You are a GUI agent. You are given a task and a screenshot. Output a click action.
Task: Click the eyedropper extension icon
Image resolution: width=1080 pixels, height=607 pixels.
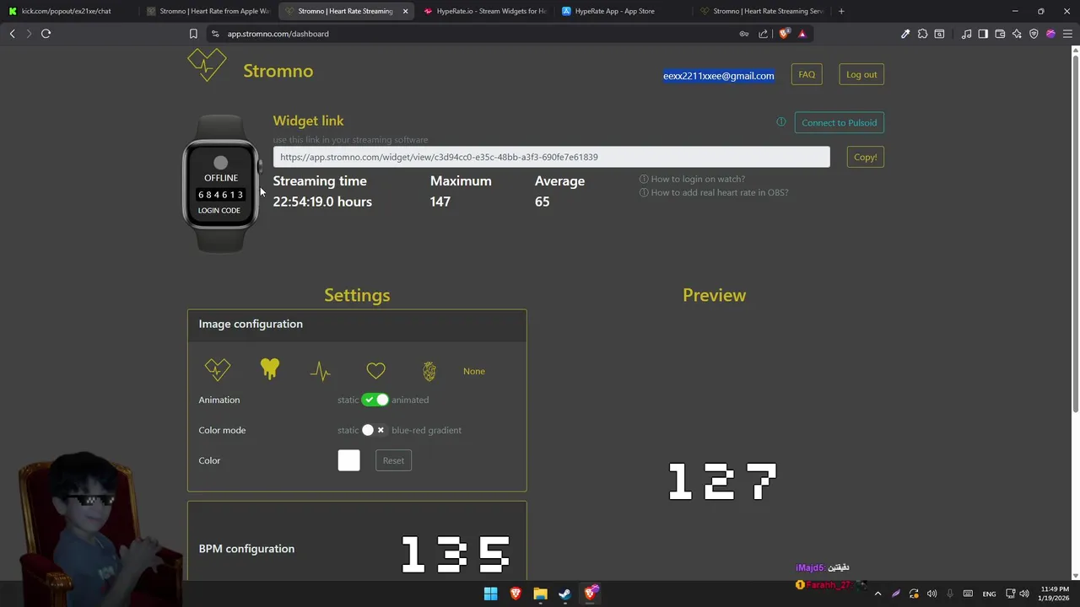[x=905, y=34]
